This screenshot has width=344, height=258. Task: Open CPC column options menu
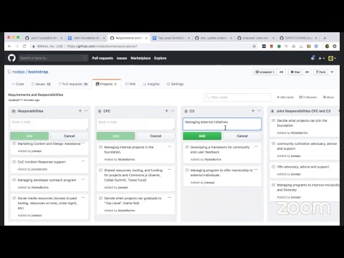[x=173, y=111]
